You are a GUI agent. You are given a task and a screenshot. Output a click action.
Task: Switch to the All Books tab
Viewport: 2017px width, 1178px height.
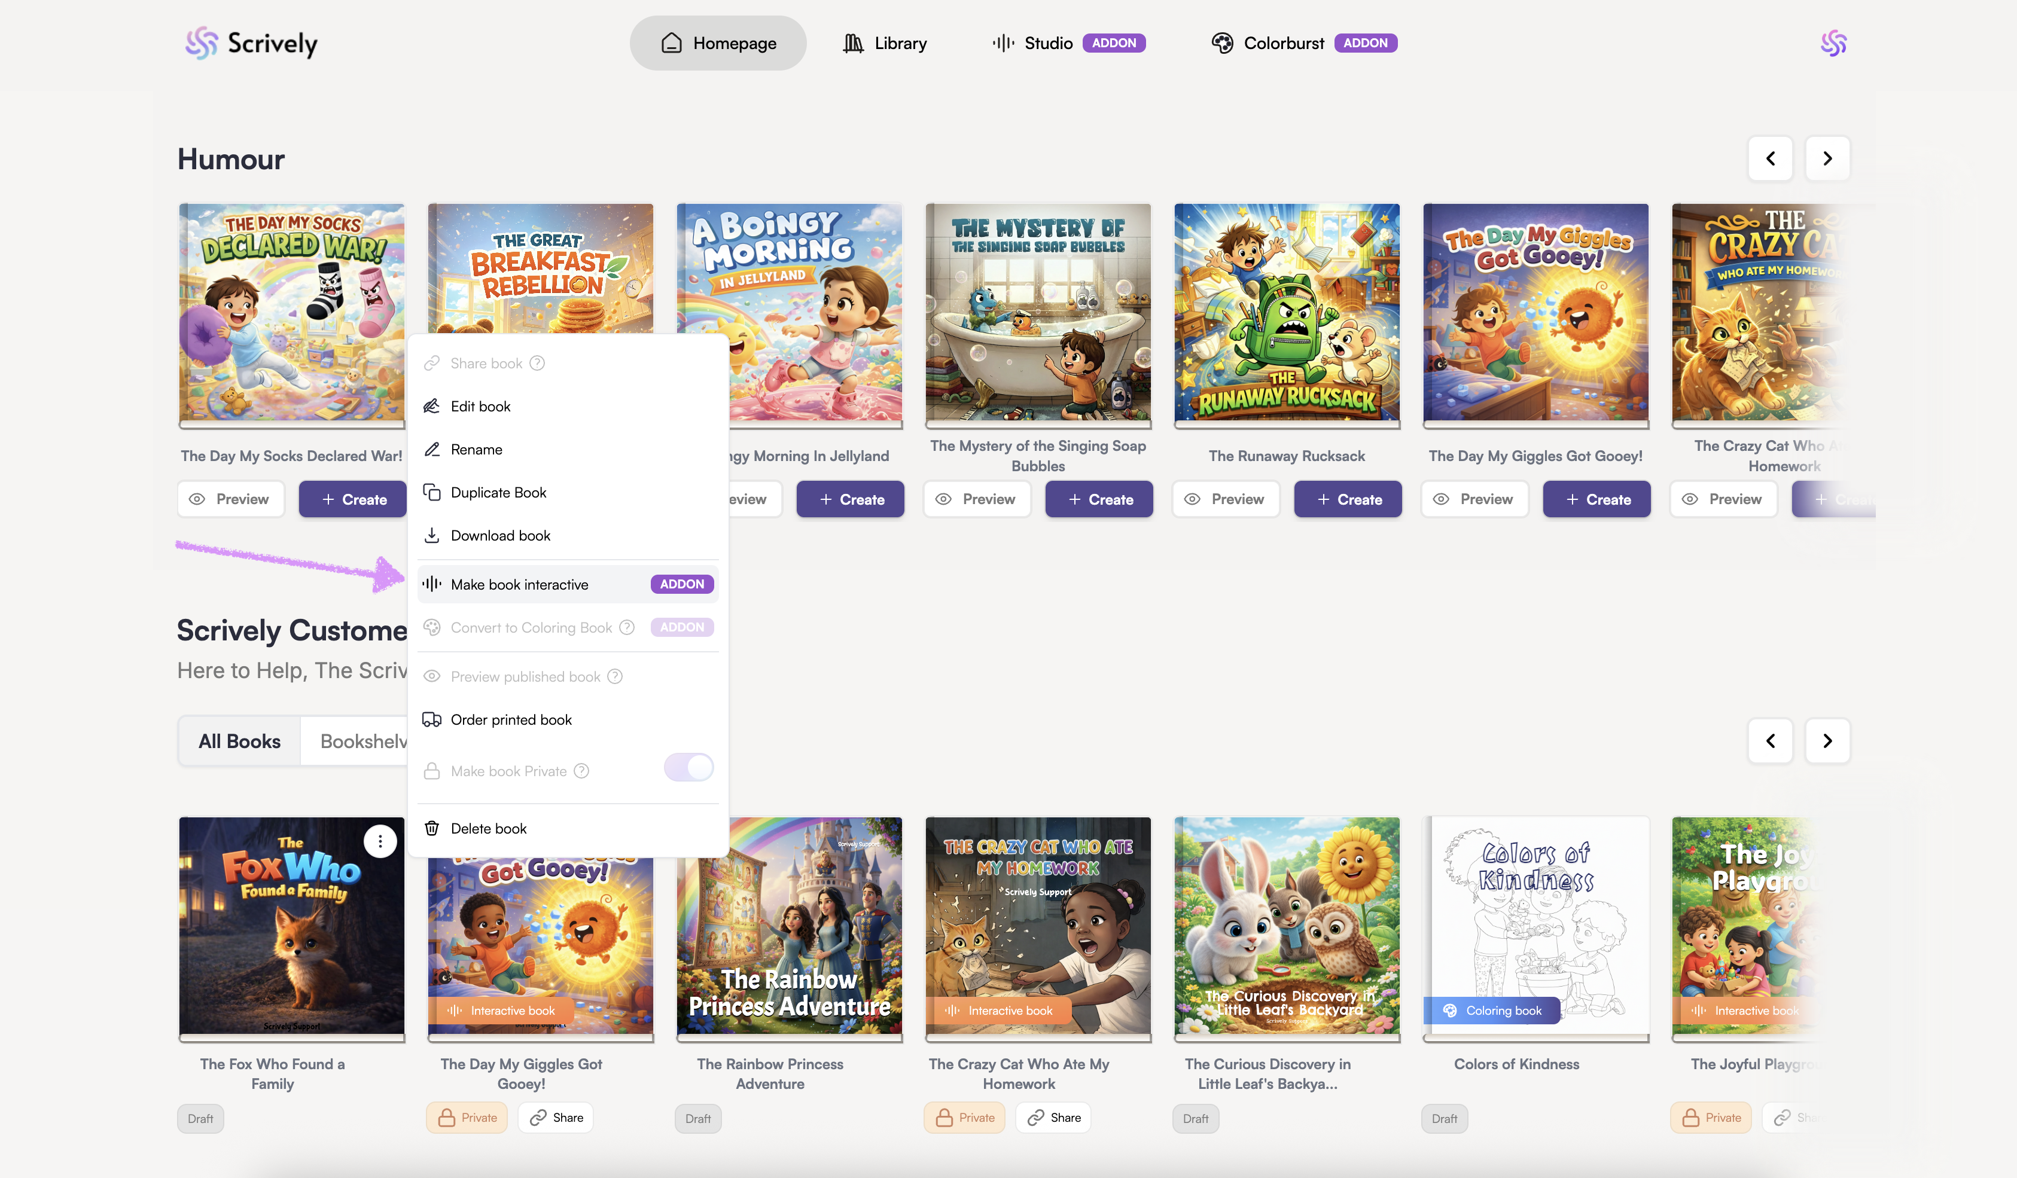239,741
